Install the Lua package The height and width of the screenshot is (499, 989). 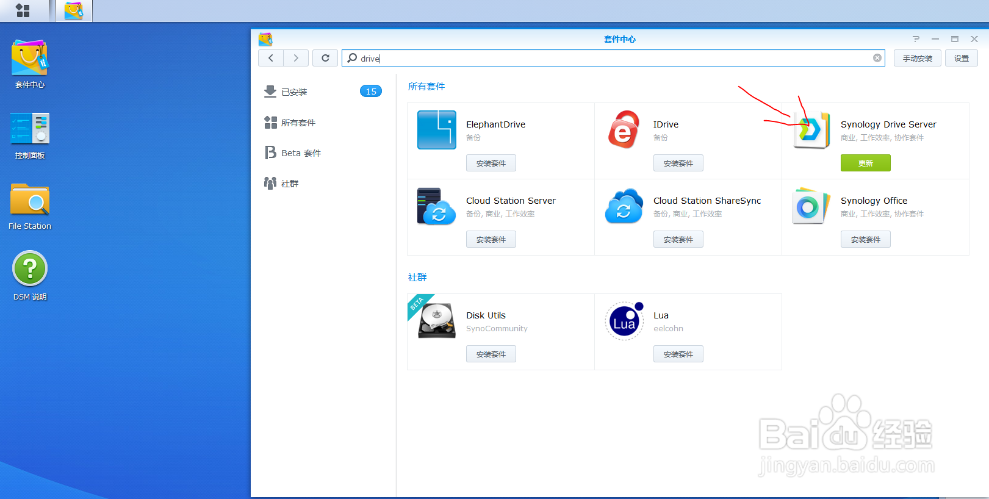click(x=678, y=354)
